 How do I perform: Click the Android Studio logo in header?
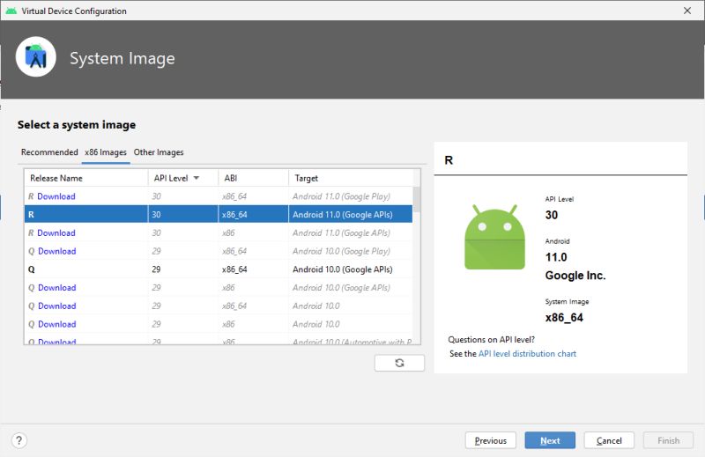click(36, 56)
